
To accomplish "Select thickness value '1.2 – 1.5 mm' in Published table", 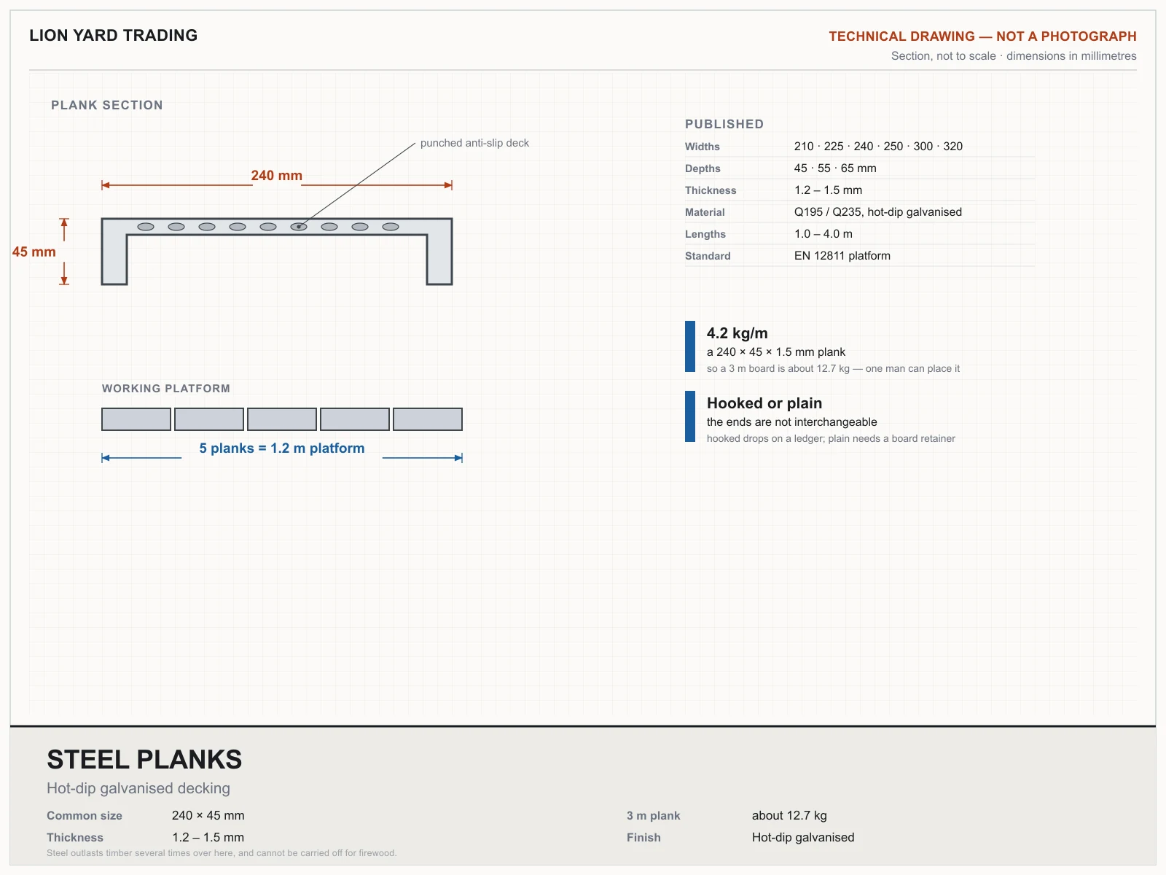I will point(828,190).
